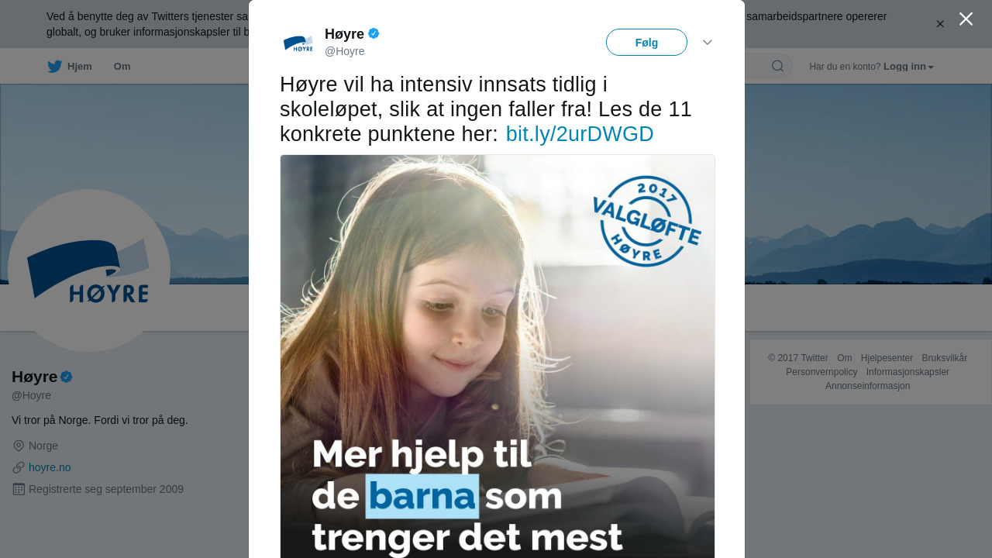Image resolution: width=992 pixels, height=558 pixels.
Task: Open the tweet's campaign image
Action: [498, 356]
